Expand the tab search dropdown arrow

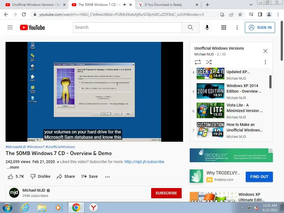(251, 5)
